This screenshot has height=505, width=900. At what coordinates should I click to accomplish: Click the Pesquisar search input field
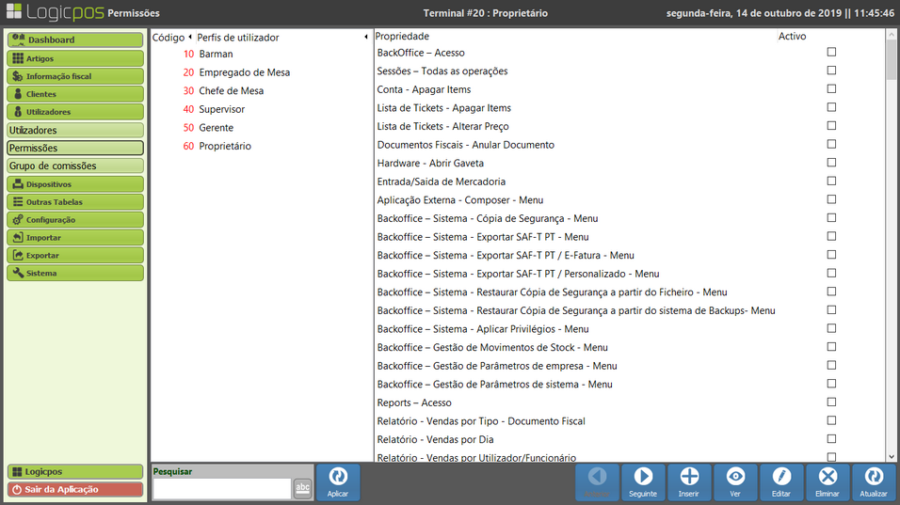pyautogui.click(x=221, y=488)
